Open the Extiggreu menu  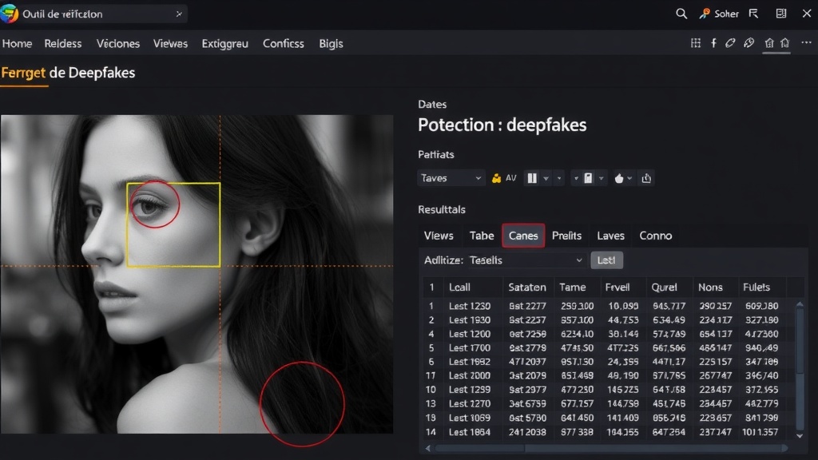[x=224, y=43]
